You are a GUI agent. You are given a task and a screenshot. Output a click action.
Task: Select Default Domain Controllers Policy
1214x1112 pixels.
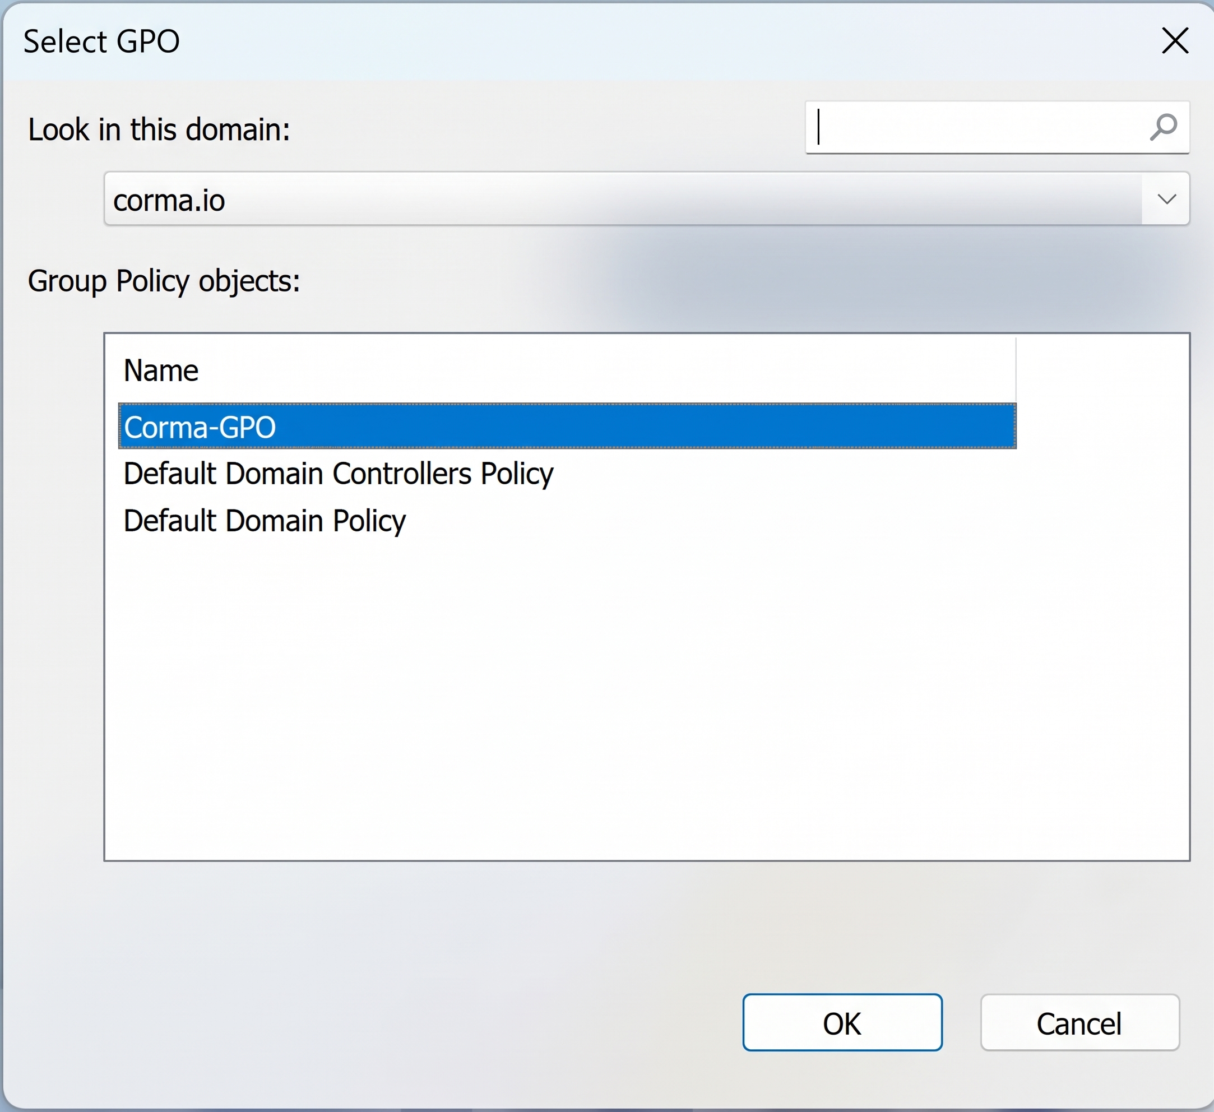[567, 474]
